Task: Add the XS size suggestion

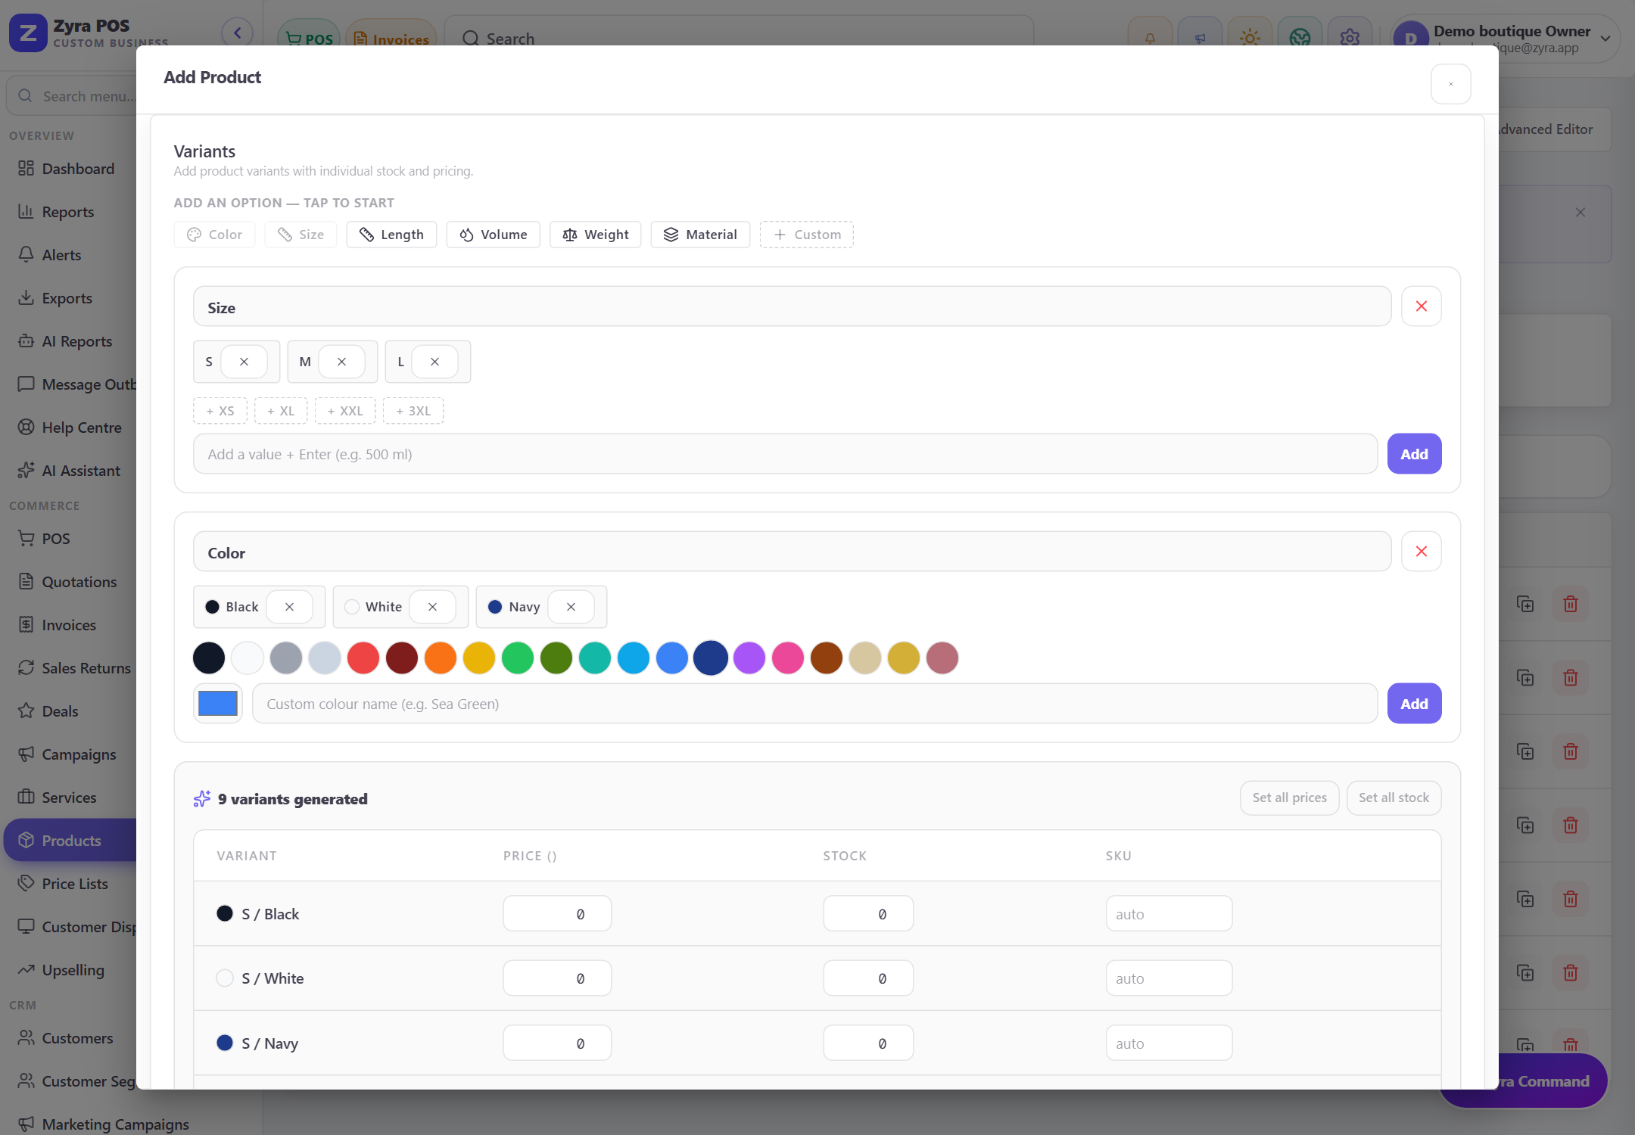Action: 220,411
